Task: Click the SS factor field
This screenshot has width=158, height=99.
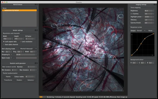Action: pyautogui.click(x=30, y=39)
